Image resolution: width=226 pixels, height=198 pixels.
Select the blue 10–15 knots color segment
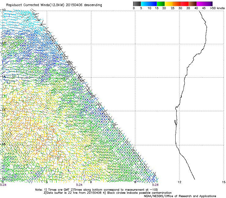pyautogui.click(x=153, y=4)
